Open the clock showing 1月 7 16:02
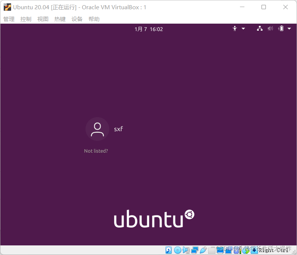Screen dimensions: 297x255 click(x=149, y=29)
